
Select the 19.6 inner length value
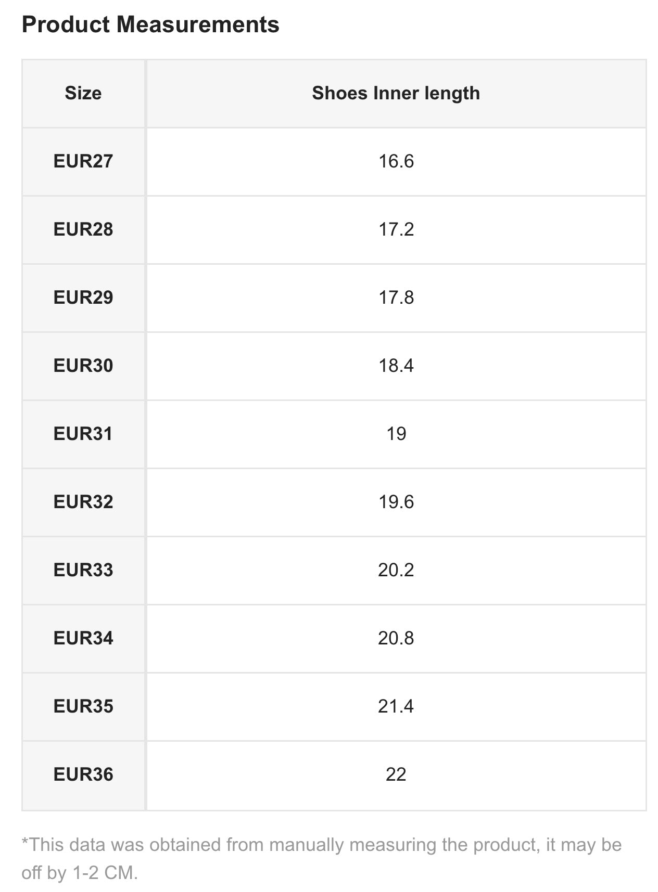396,502
